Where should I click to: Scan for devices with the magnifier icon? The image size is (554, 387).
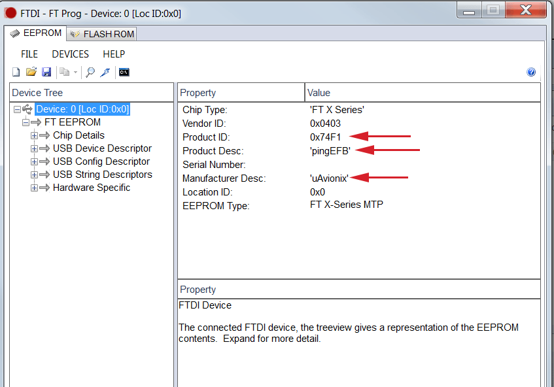coord(90,72)
